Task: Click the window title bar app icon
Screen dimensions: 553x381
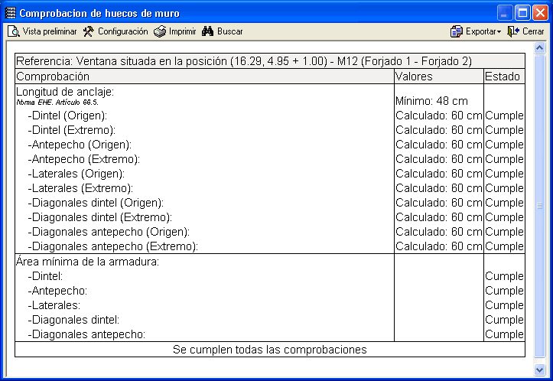Action: pos(10,13)
